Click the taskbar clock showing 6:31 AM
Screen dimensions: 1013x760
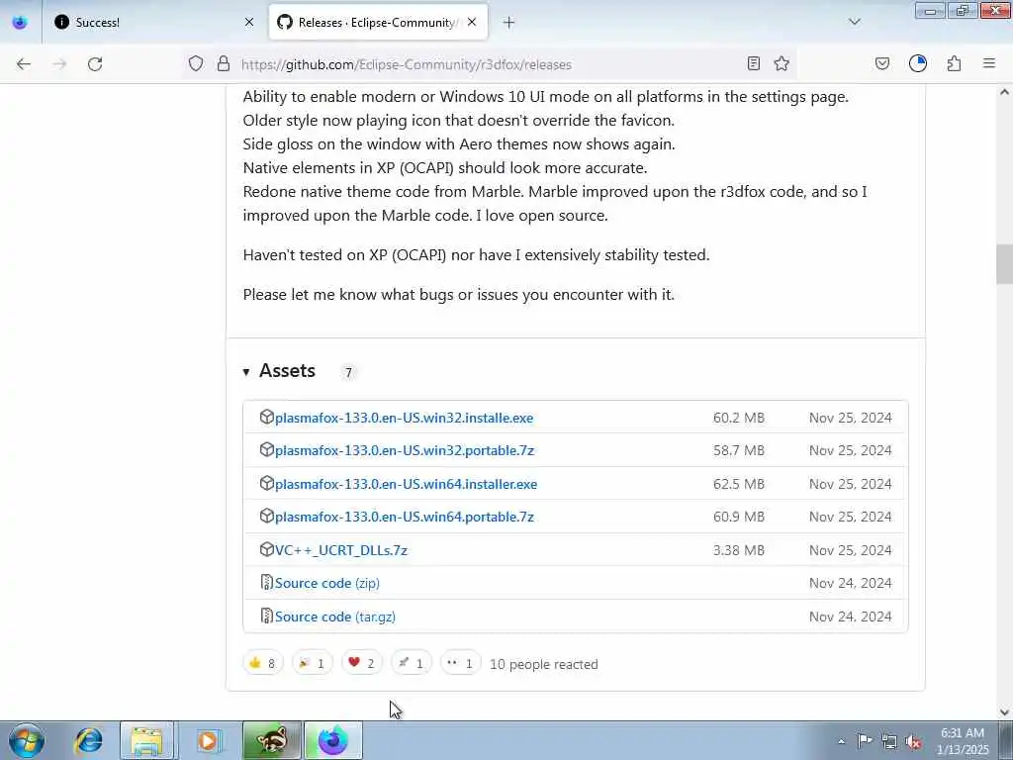[x=963, y=741]
